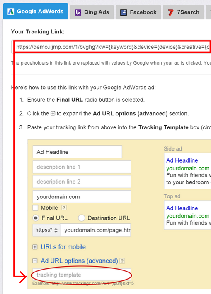
Task: Click the Ad URL options (advanced) link
Action: click(x=80, y=261)
